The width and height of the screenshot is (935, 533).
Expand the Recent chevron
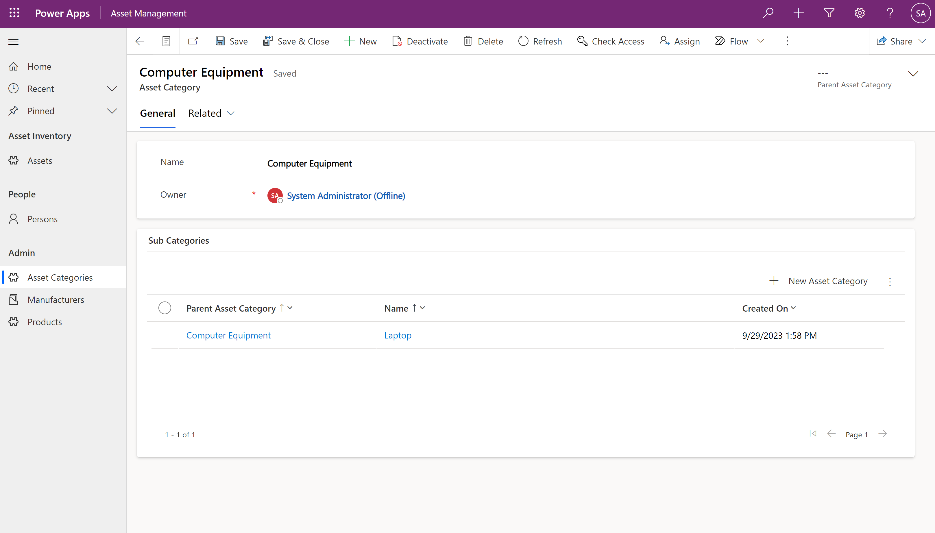coord(112,88)
